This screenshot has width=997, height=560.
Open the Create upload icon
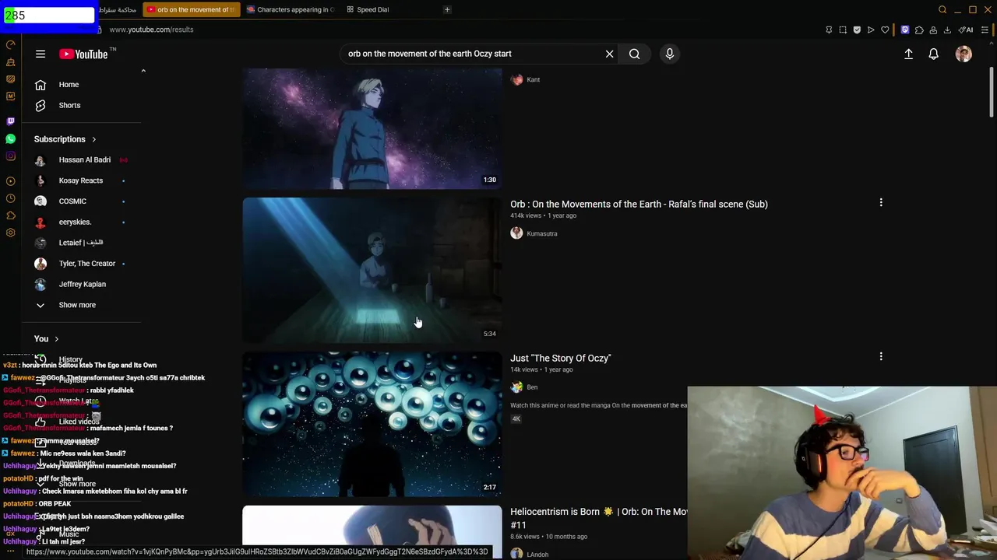click(908, 54)
